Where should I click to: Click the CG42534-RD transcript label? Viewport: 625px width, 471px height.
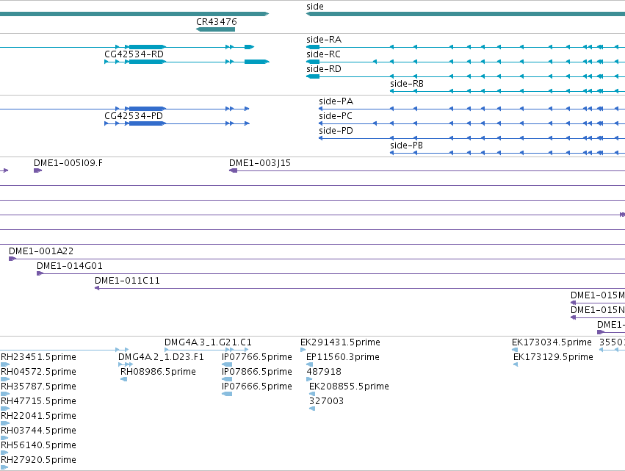134,54
